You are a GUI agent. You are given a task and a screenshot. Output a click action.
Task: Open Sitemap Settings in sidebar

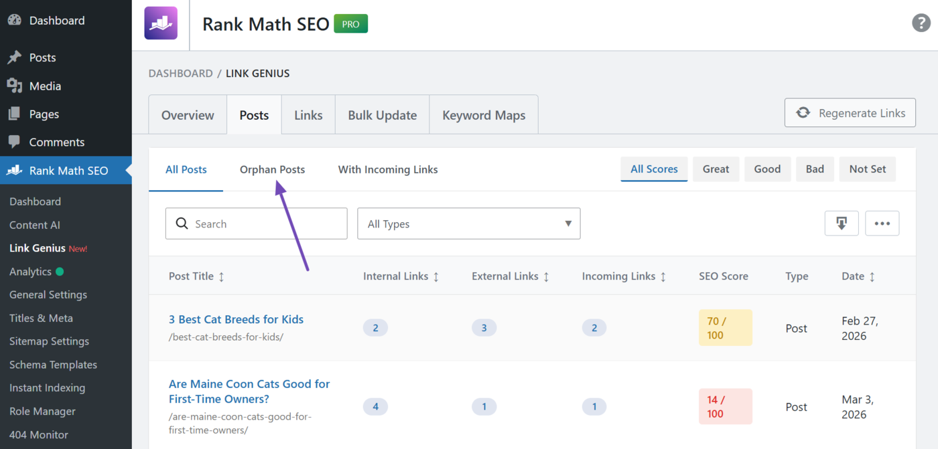(x=49, y=341)
